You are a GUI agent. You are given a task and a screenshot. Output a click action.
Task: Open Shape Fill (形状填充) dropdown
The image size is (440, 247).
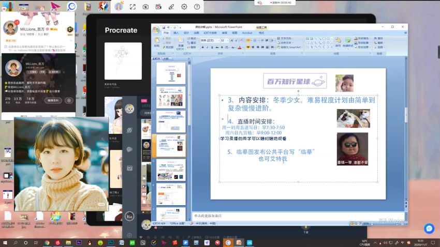[x=362, y=38]
